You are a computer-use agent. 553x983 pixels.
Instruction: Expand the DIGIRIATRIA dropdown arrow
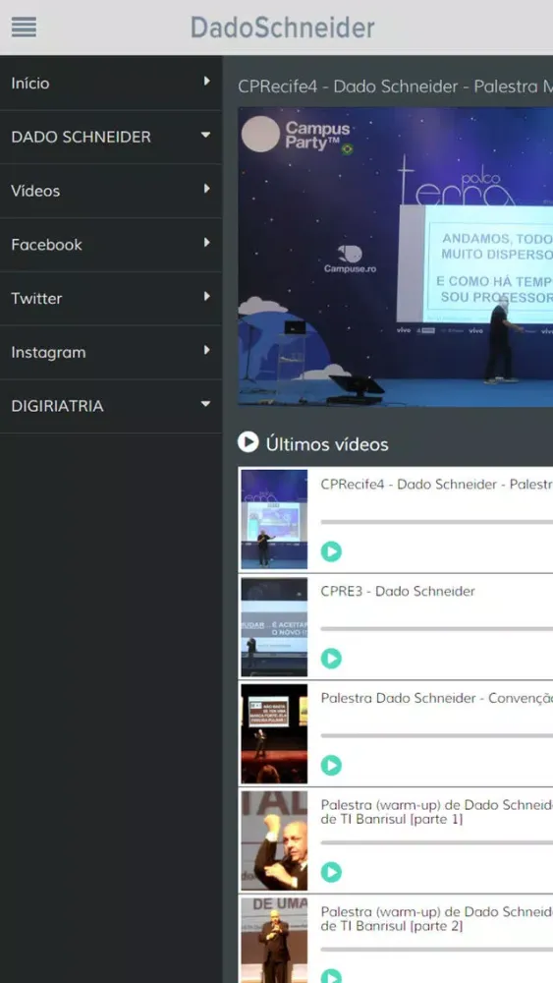[205, 404]
